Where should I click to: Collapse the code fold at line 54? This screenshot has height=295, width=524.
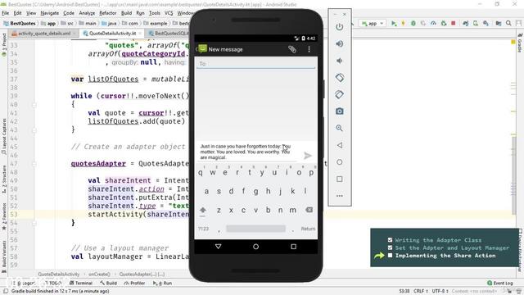click(34, 223)
